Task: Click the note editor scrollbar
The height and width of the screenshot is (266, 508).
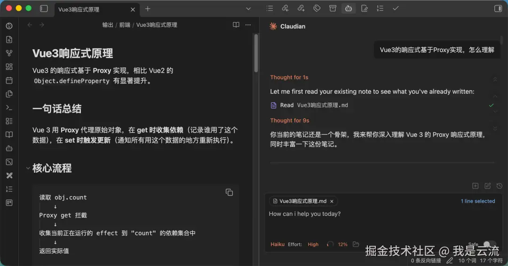Action: click(x=256, y=53)
